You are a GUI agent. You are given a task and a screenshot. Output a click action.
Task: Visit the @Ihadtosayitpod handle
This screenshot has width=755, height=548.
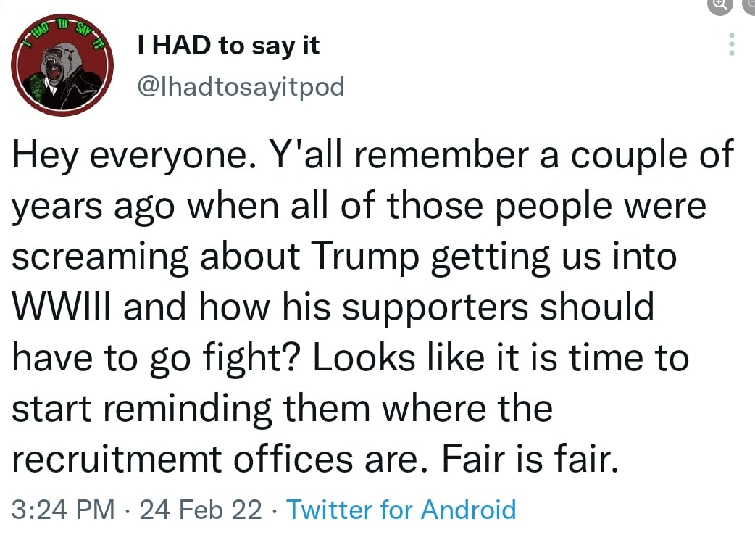click(241, 87)
